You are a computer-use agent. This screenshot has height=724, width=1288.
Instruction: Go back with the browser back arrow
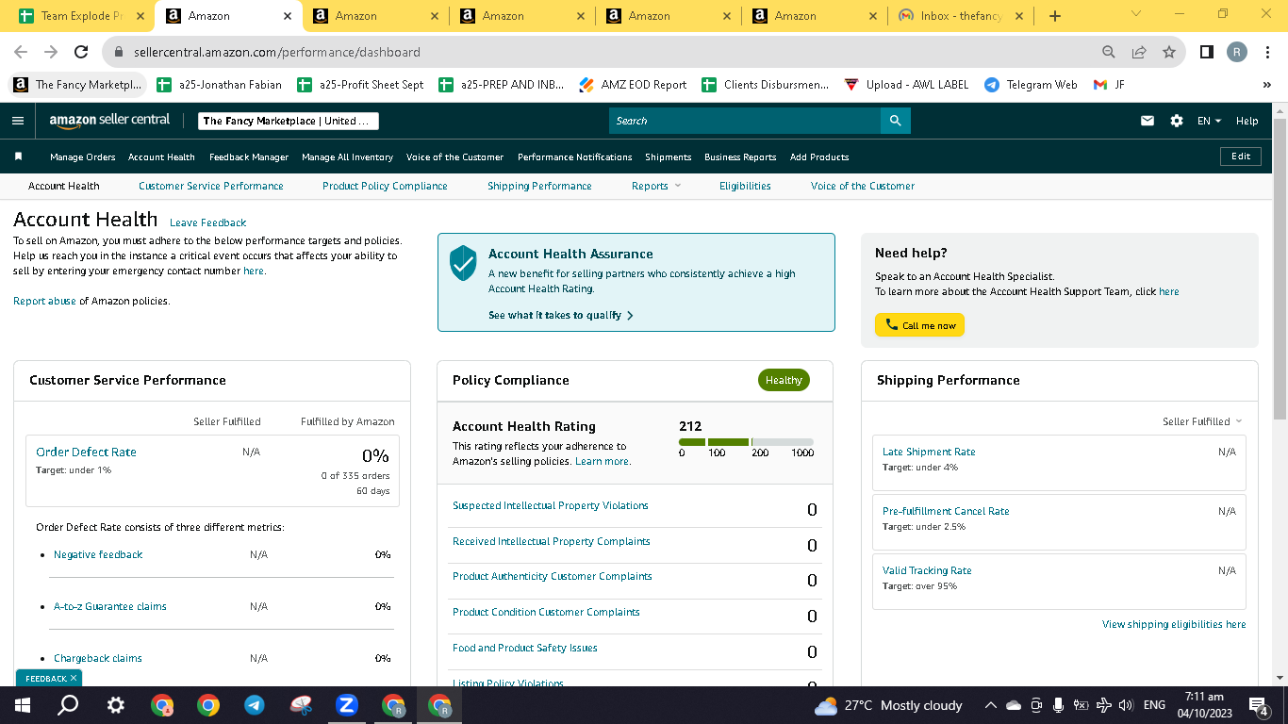click(x=21, y=52)
